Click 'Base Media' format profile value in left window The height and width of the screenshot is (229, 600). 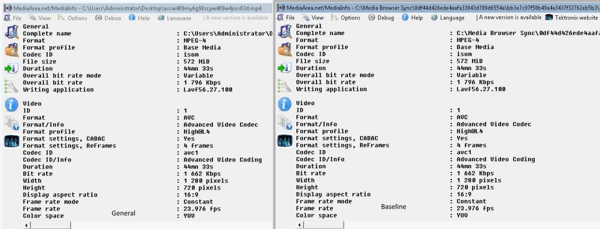202,47
